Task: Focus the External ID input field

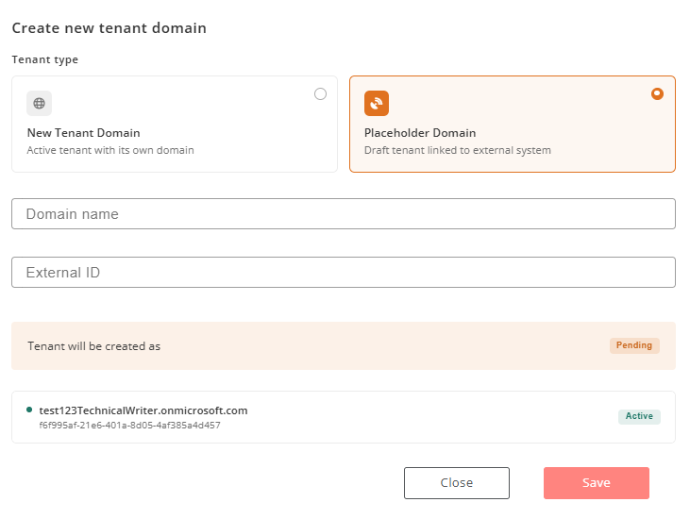Action: click(x=344, y=273)
